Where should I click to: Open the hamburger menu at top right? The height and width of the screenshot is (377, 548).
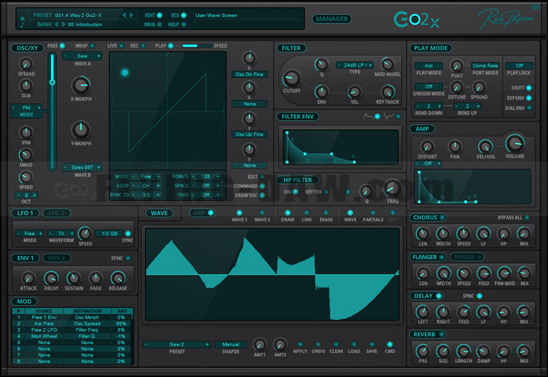pos(536,7)
